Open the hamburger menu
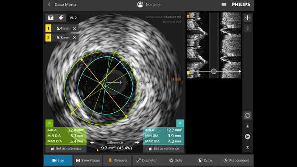This screenshot has height=167, width=297. (224, 5)
